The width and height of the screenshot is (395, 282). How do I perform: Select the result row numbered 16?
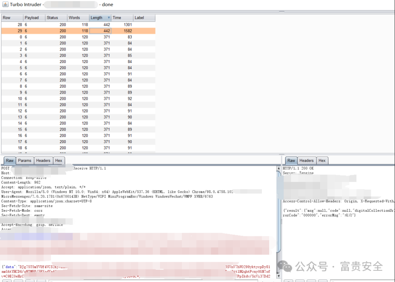click(x=78, y=136)
